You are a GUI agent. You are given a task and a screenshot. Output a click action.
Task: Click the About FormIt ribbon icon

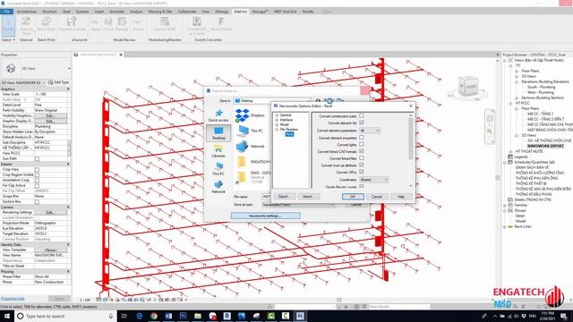pos(221,24)
